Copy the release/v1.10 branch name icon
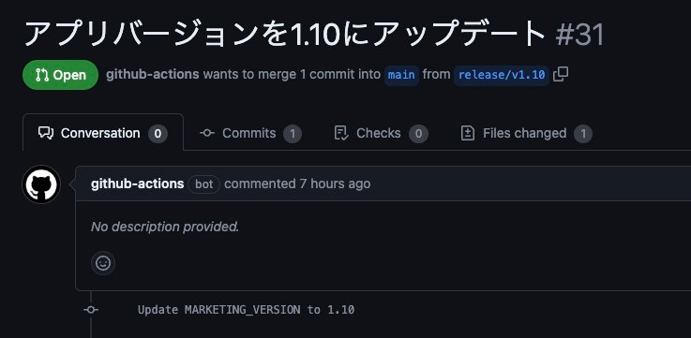Image resolution: width=691 pixels, height=338 pixels. coord(561,74)
